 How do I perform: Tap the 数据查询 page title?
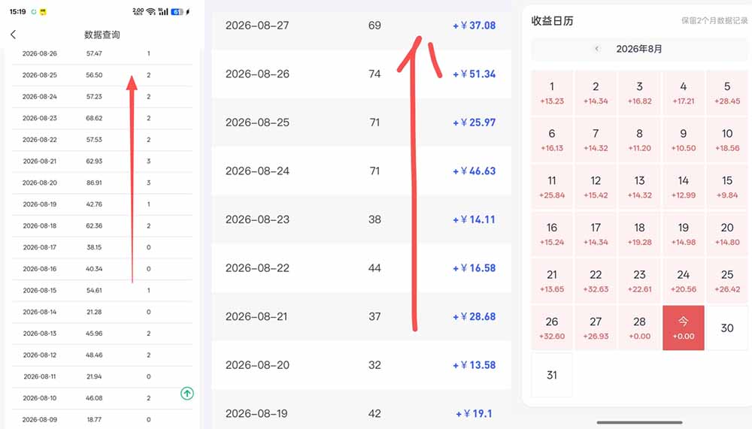click(x=102, y=35)
